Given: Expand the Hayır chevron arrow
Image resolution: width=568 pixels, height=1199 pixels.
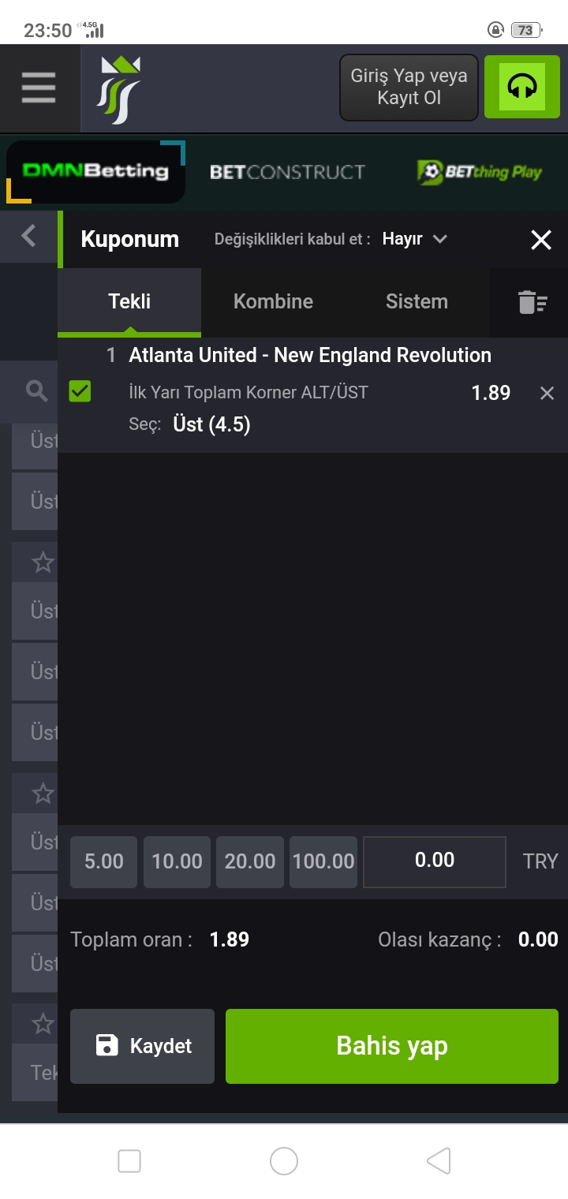Looking at the screenshot, I should 440,239.
